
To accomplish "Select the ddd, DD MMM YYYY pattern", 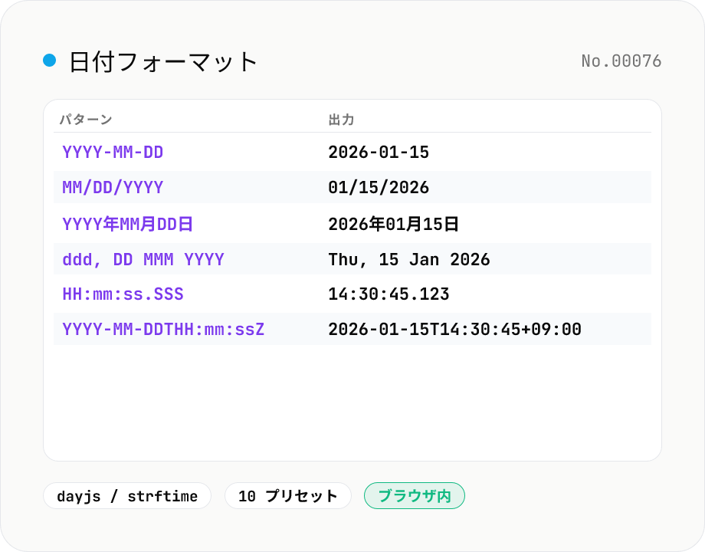I will [143, 259].
